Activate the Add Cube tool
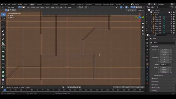Screen dimensions: 176x99 (x=3, y=48)
